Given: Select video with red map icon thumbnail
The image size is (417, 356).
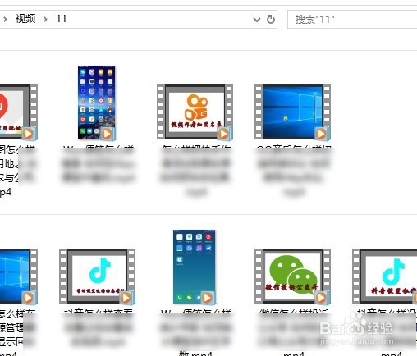Looking at the screenshot, I should [x=19, y=112].
